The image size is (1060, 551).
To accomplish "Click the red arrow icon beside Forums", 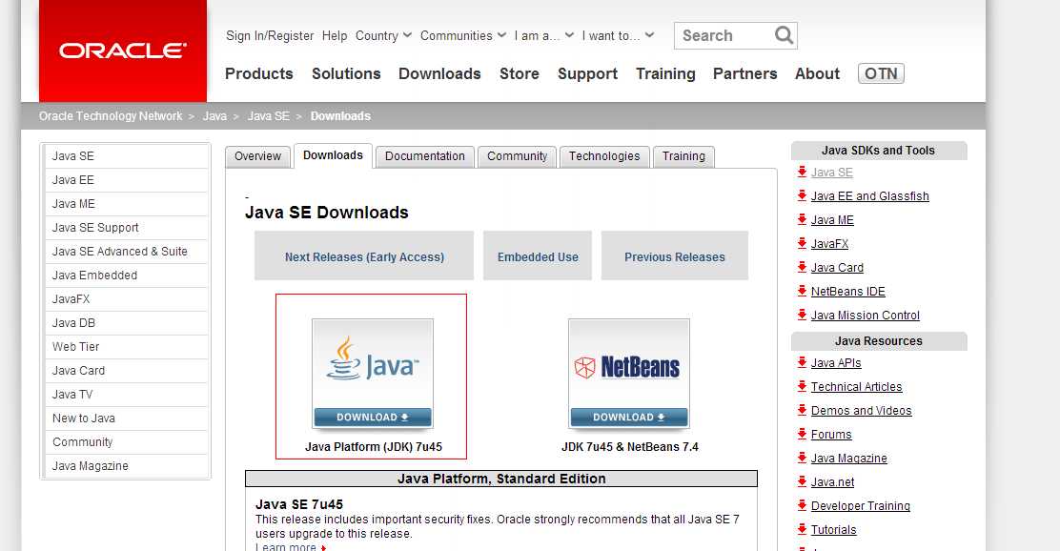I will pyautogui.click(x=802, y=434).
